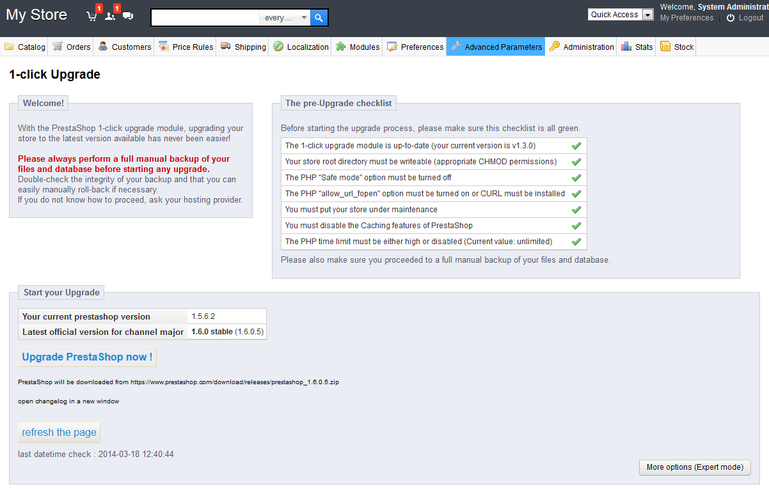Click the current version value 1.5.6.2
The width and height of the screenshot is (769, 489).
[x=203, y=316]
